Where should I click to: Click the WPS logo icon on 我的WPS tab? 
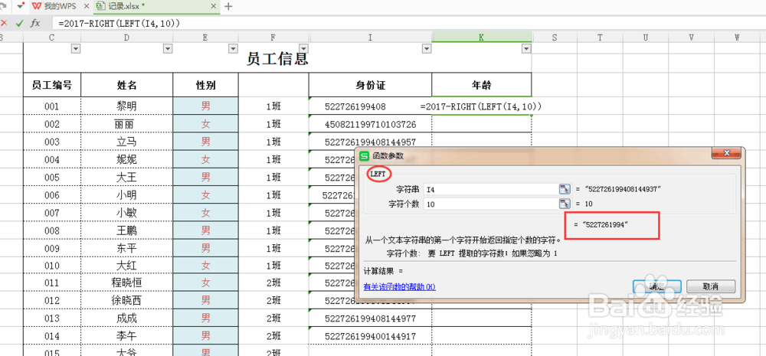pyautogui.click(x=37, y=6)
